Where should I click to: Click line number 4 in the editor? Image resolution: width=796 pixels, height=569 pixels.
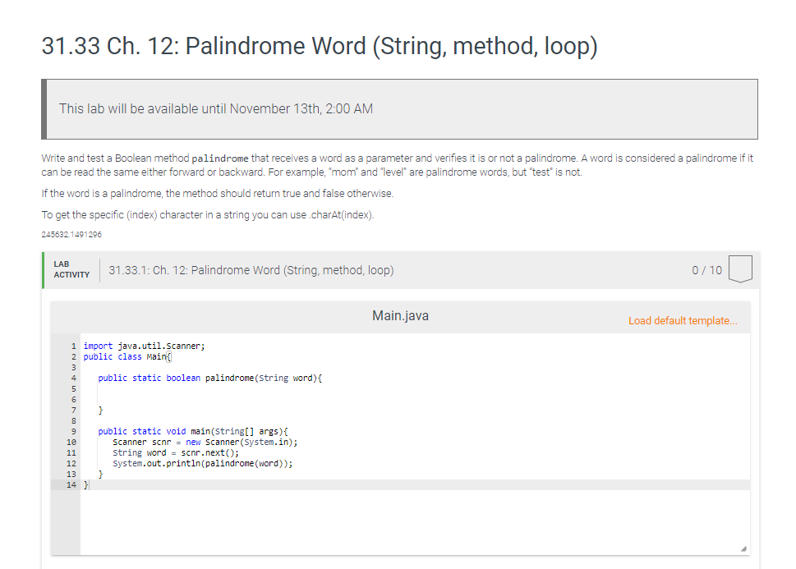(74, 378)
